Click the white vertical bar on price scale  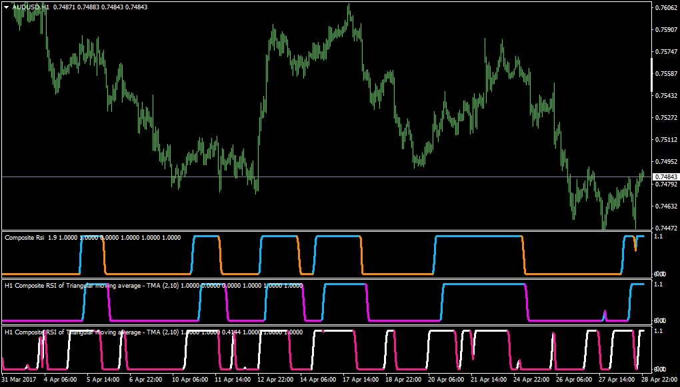(652, 75)
